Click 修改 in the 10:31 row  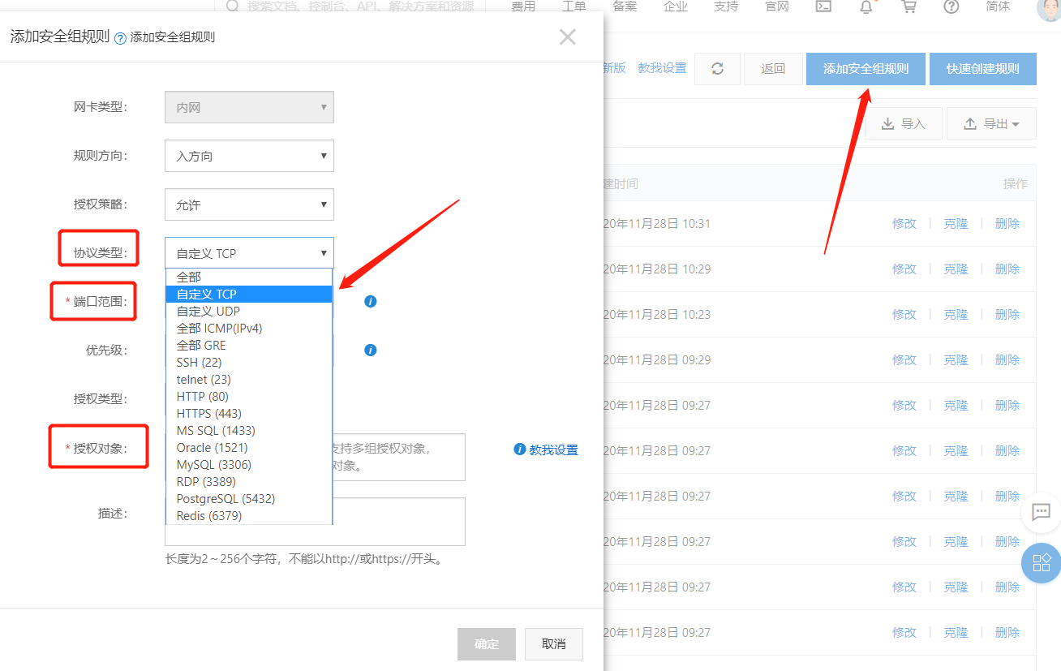(x=904, y=223)
